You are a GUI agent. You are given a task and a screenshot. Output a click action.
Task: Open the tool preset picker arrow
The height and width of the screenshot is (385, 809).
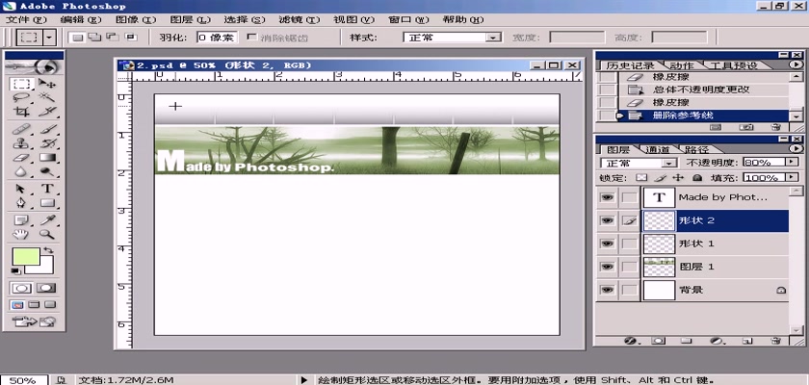49,38
